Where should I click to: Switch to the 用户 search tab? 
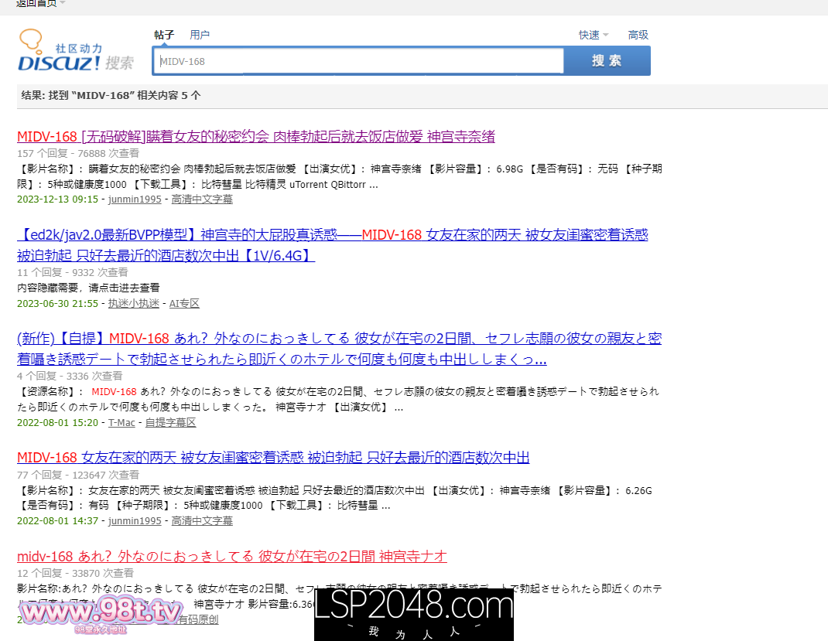(200, 35)
